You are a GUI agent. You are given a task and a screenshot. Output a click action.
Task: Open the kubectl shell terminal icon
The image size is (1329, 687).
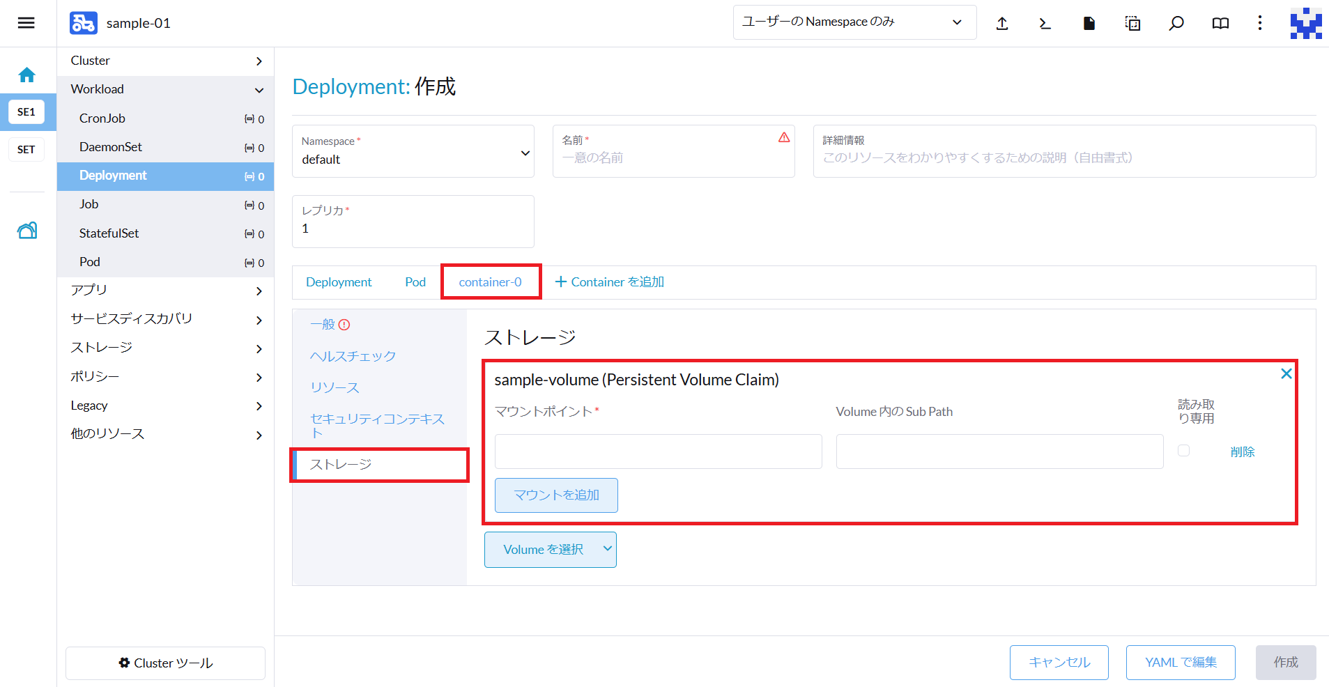(x=1045, y=24)
